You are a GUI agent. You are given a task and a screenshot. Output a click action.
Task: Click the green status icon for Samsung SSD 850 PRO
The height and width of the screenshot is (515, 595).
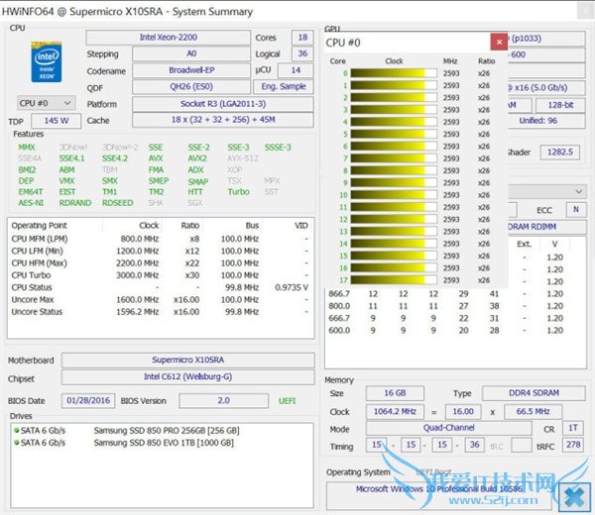pos(16,431)
